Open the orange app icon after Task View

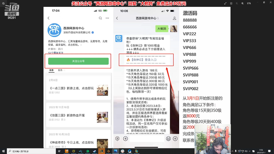[x=66, y=151]
